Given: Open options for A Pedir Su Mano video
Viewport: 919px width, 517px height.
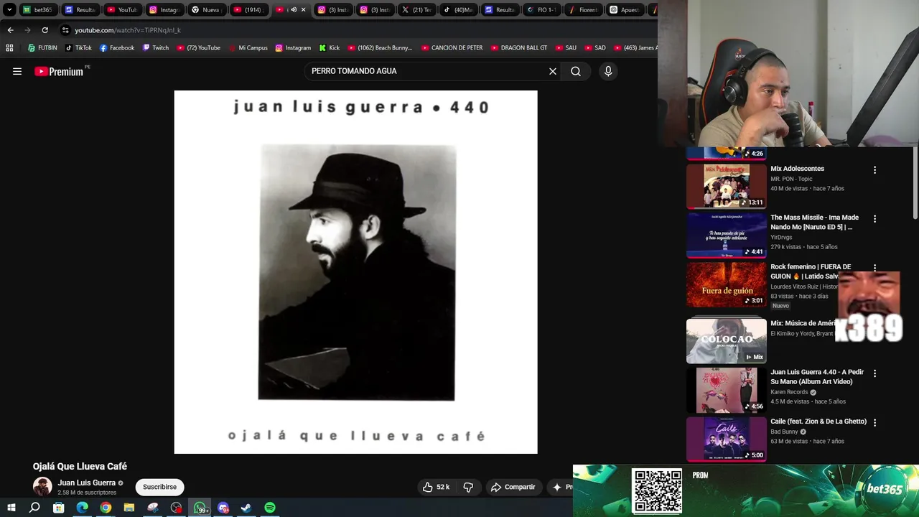Looking at the screenshot, I should coord(874,373).
